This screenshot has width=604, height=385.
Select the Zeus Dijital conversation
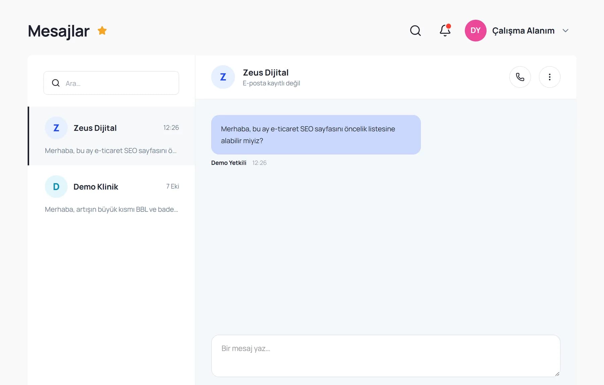coord(111,136)
